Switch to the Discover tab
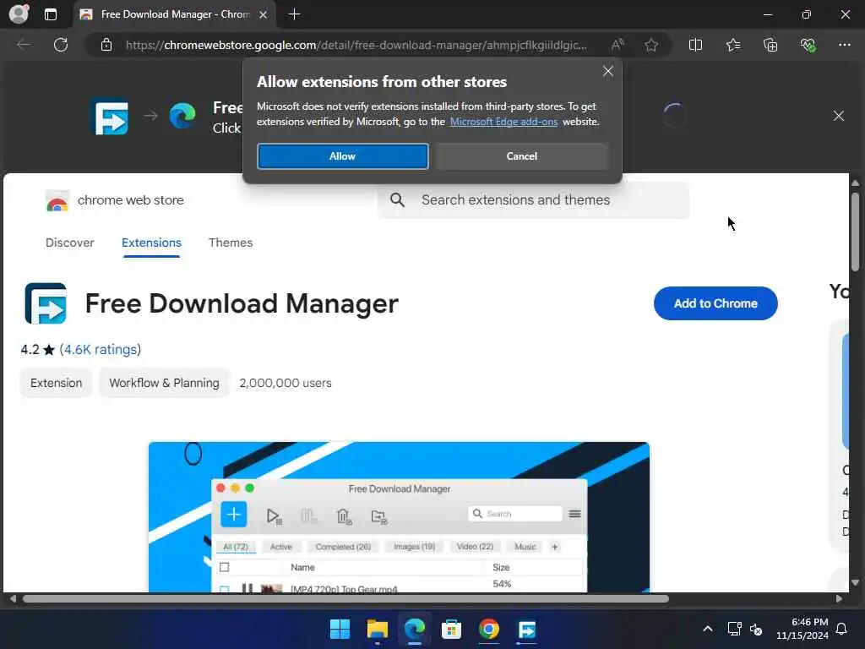This screenshot has width=865, height=649. [x=69, y=243]
